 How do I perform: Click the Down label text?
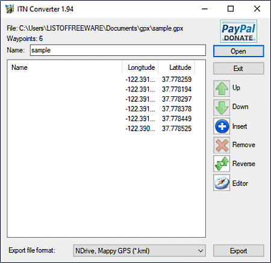240,107
